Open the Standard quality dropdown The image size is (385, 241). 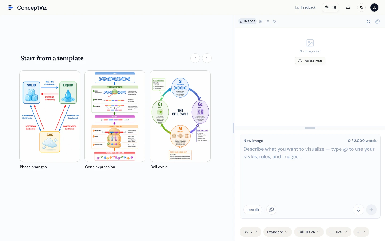(278, 232)
